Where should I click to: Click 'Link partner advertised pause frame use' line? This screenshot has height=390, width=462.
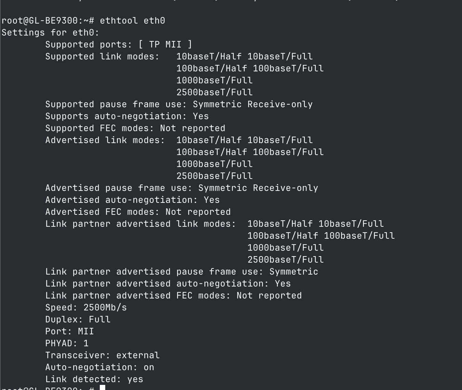(x=181, y=272)
